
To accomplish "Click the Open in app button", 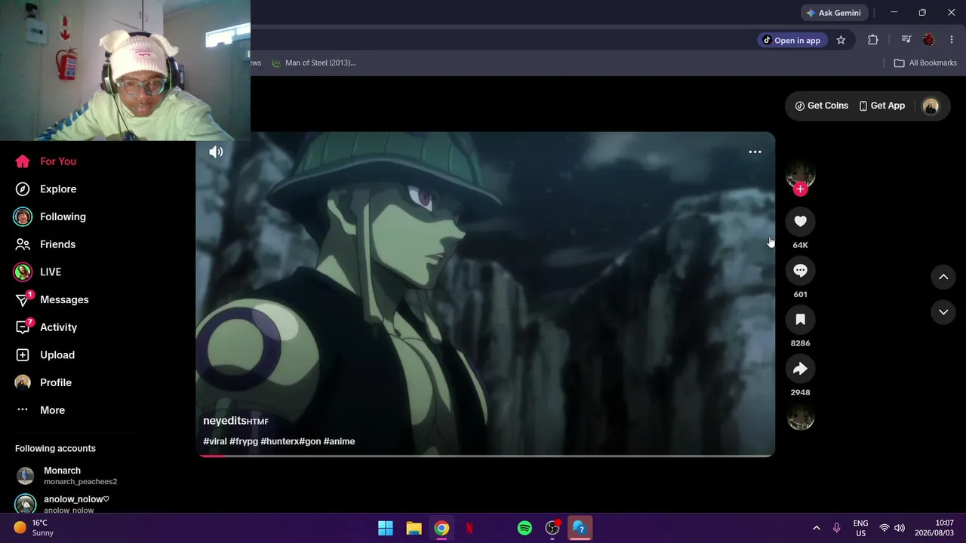I will tap(791, 40).
